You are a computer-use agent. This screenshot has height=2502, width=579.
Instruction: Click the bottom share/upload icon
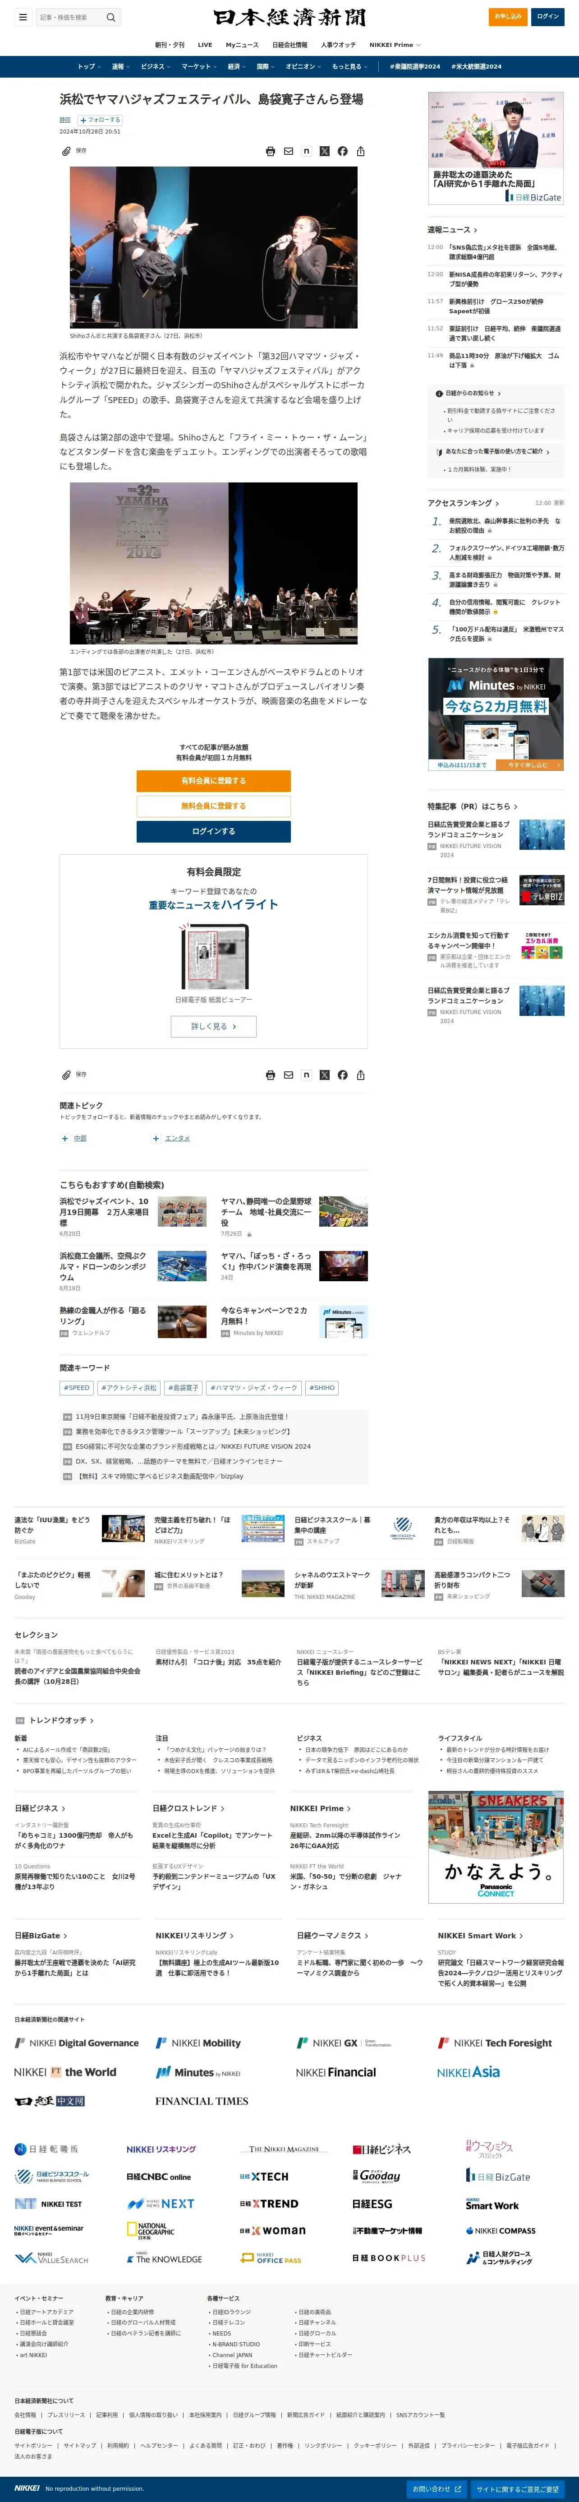[x=361, y=1075]
